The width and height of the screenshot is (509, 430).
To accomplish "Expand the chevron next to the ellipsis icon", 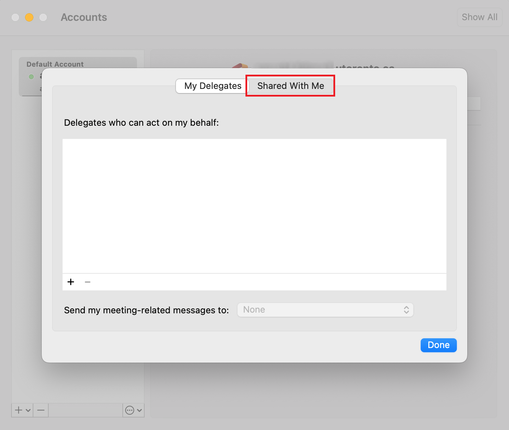I will click(139, 410).
